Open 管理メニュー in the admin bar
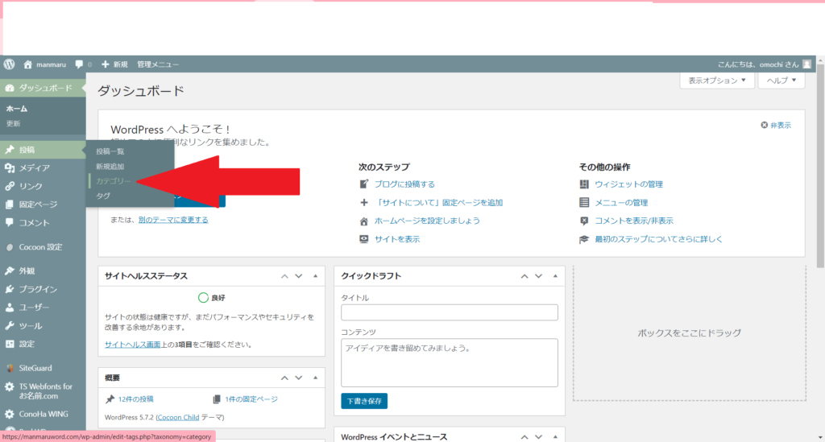Viewport: 825px width, 442px height. click(x=158, y=64)
